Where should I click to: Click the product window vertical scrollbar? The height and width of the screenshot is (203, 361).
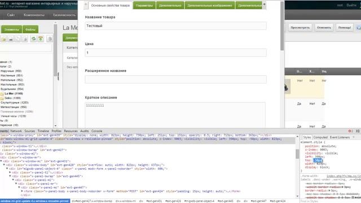pyautogui.click(x=282, y=27)
